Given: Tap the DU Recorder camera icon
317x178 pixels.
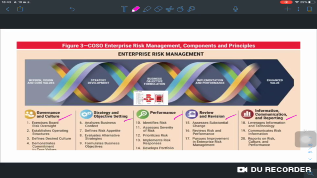Looking at the screenshot, I should [242, 170].
